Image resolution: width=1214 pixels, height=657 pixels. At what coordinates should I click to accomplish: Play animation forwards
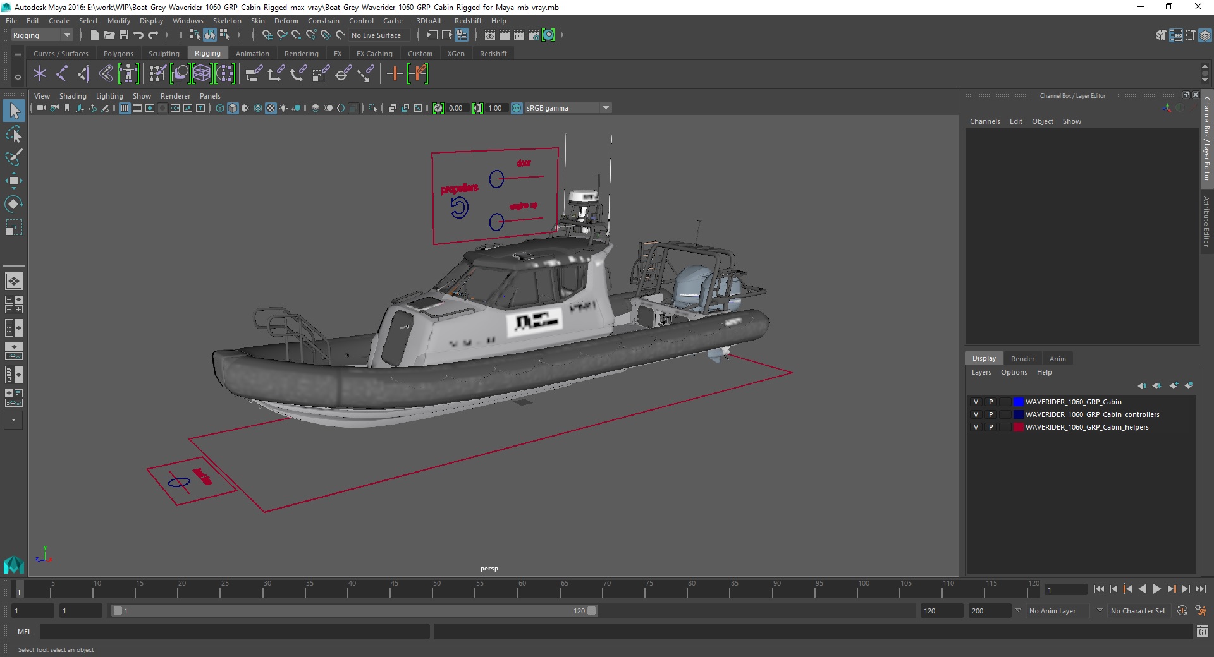point(1156,589)
